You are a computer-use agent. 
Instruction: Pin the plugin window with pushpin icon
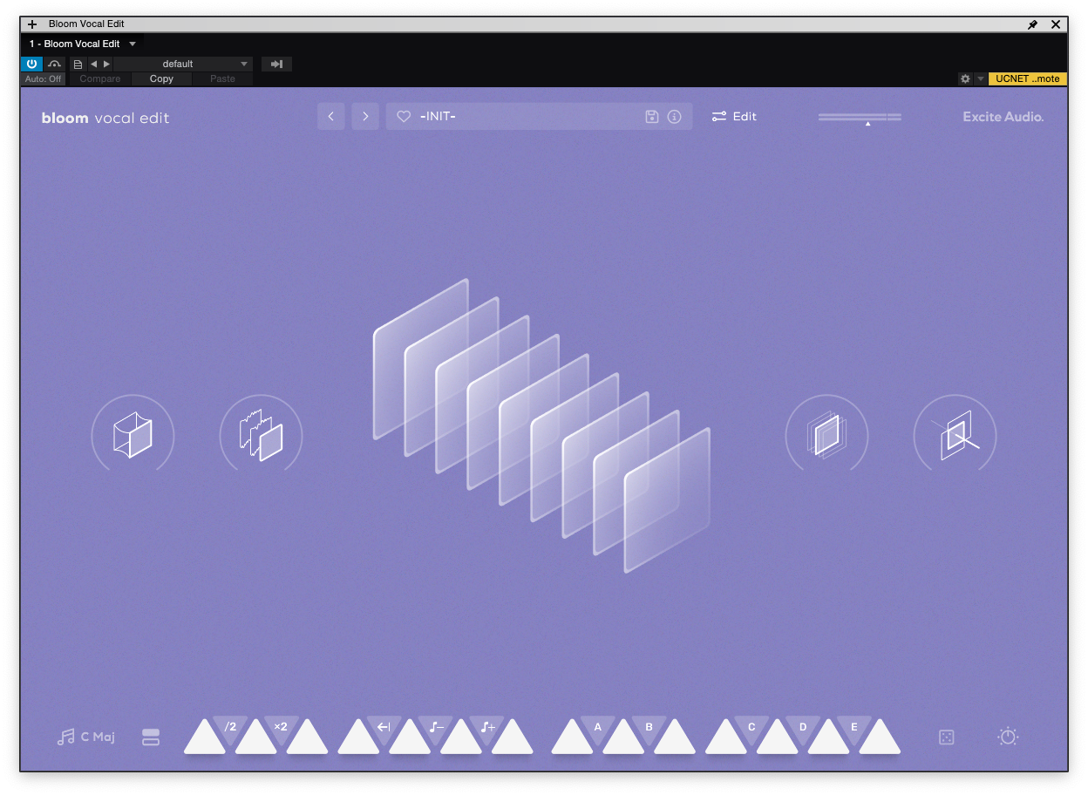click(1033, 24)
